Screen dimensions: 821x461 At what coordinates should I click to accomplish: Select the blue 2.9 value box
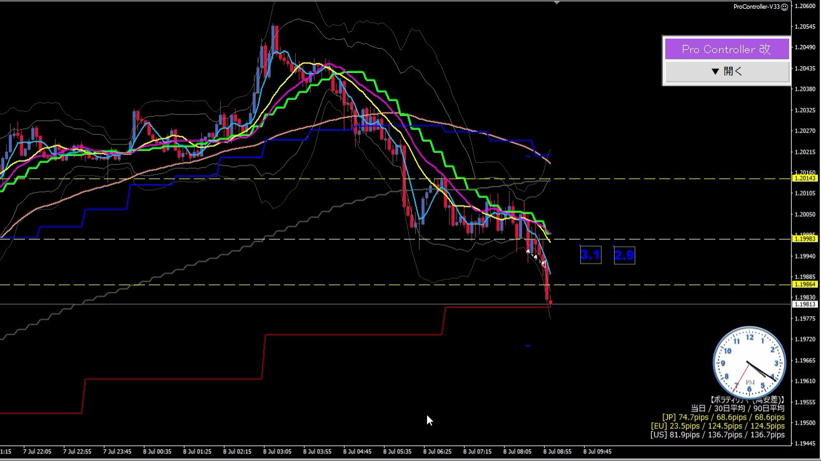(625, 255)
